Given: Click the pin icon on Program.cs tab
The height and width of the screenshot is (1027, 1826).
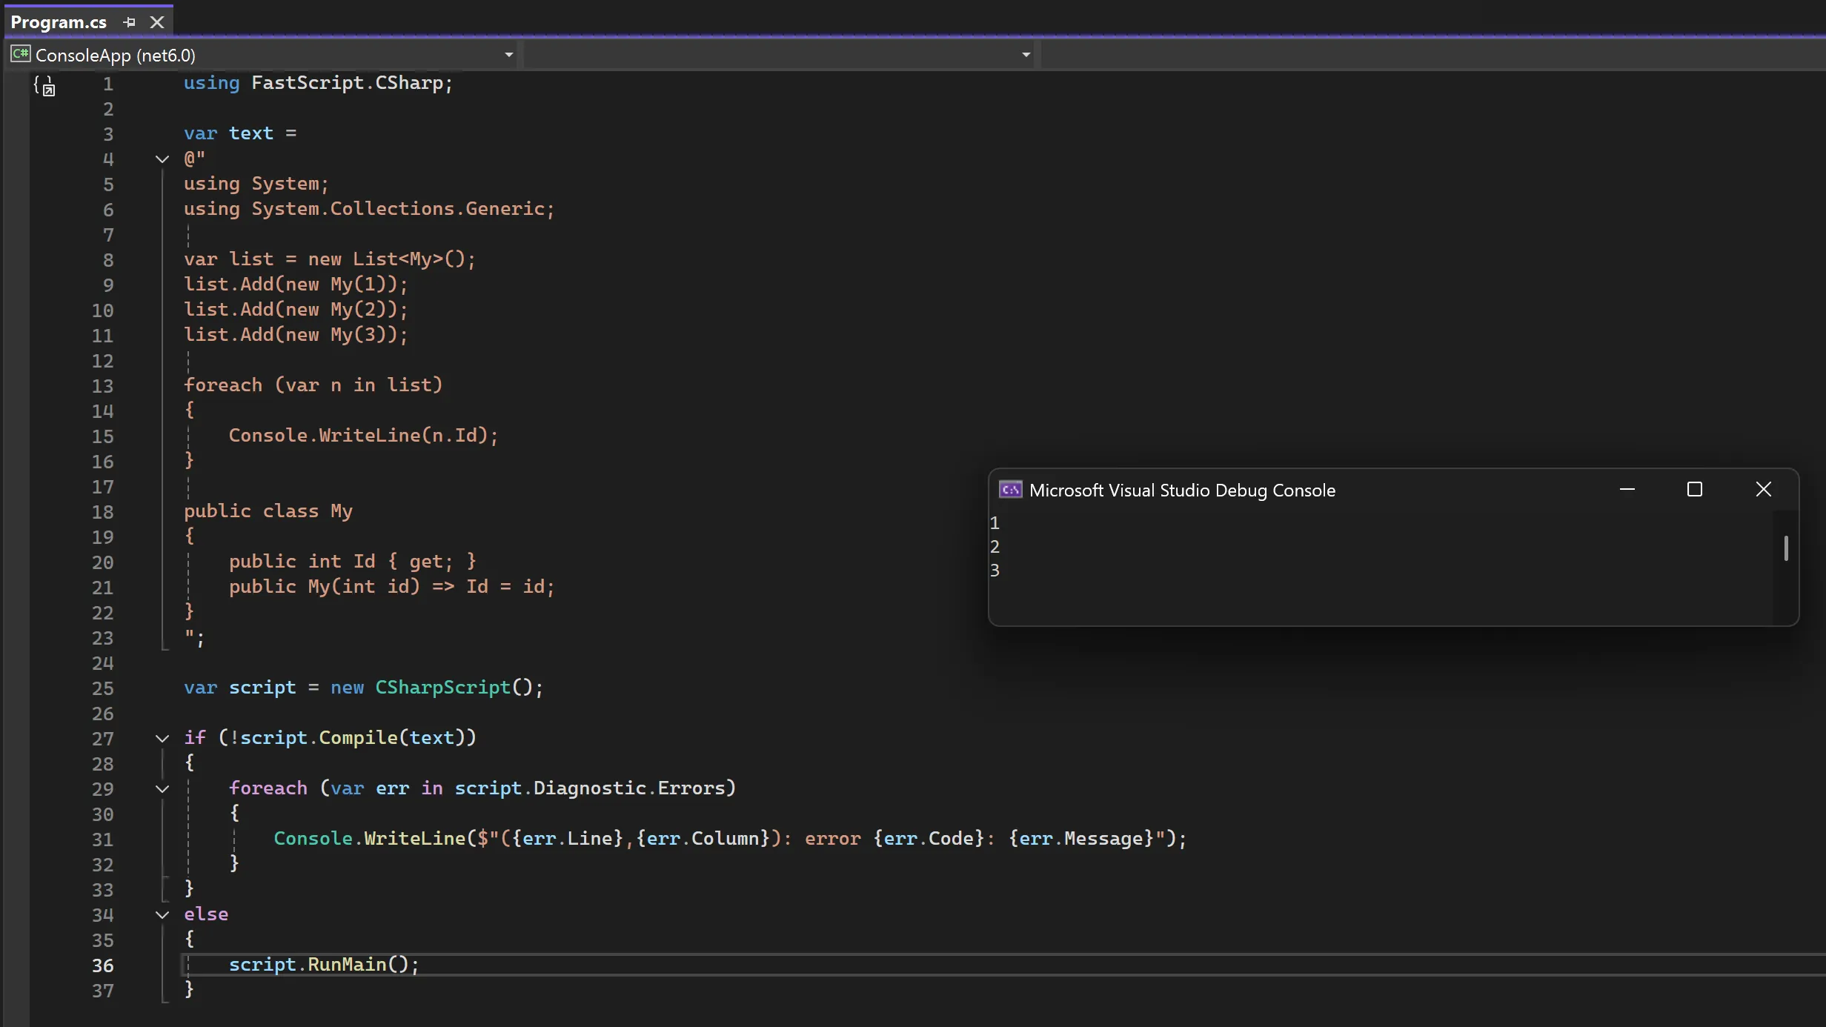Looking at the screenshot, I should (x=130, y=22).
